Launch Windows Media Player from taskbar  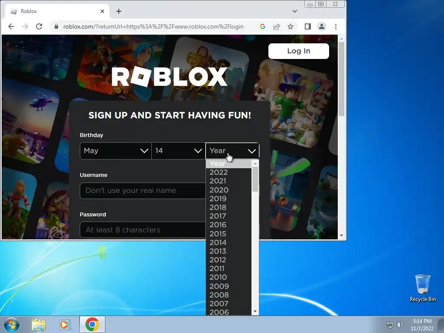[x=65, y=324]
